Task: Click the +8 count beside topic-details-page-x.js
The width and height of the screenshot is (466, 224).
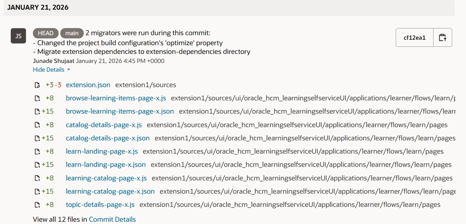Action: (49, 205)
